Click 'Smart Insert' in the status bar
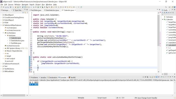The height and width of the screenshot is (99, 176). click(102, 98)
